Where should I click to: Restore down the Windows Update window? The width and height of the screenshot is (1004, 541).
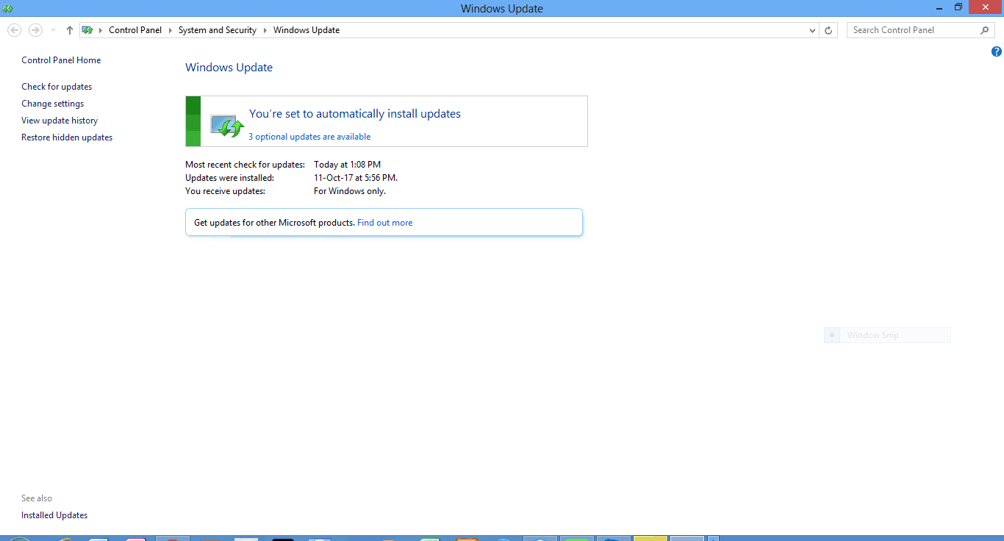[x=958, y=7]
